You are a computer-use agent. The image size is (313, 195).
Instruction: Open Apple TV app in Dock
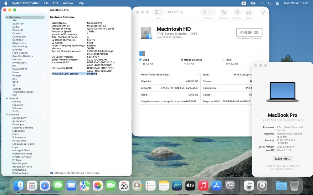pyautogui.click(x=190, y=186)
